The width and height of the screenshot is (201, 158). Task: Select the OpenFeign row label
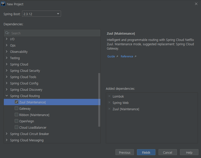pyautogui.click(x=27, y=121)
